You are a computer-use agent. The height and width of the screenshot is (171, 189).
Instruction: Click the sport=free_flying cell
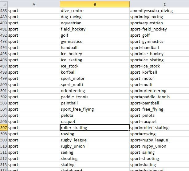pyautogui.click(x=159, y=109)
